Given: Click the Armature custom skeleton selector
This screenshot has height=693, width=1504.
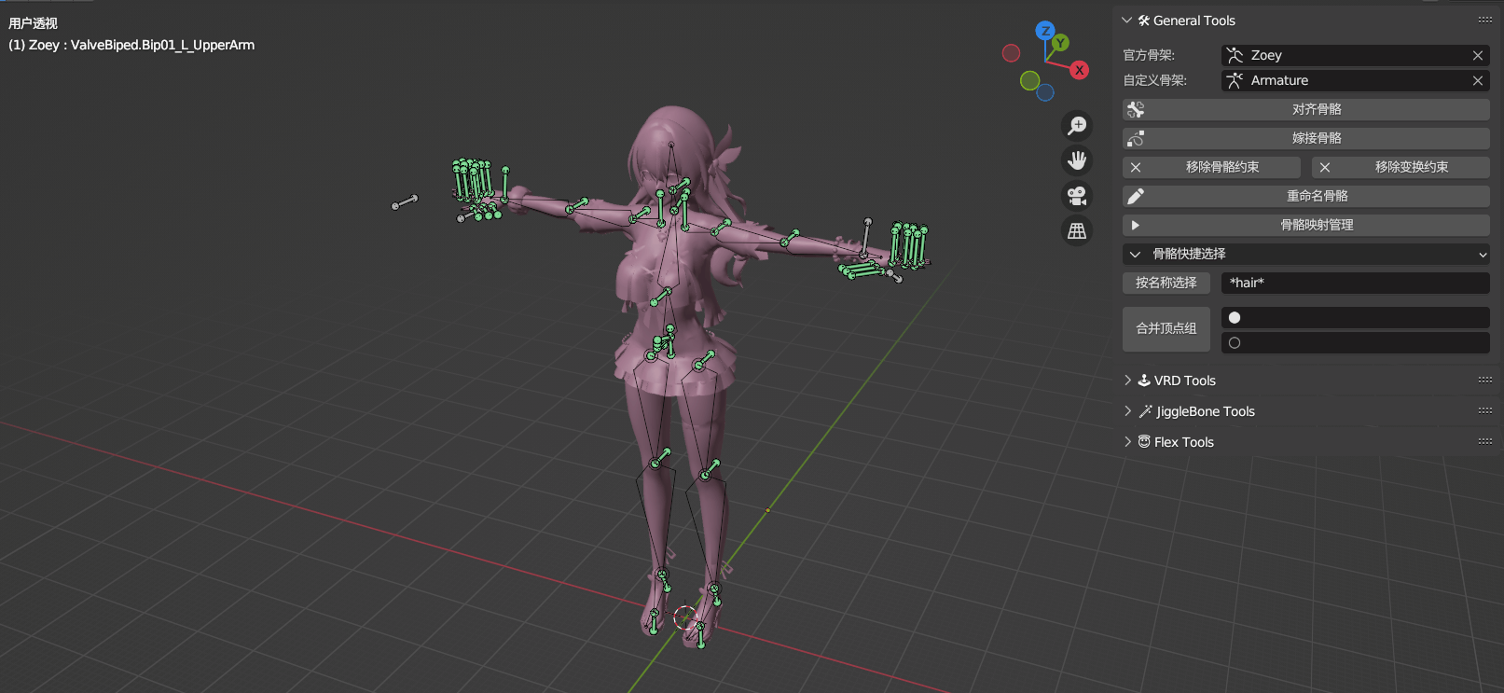Looking at the screenshot, I should [x=1355, y=80].
